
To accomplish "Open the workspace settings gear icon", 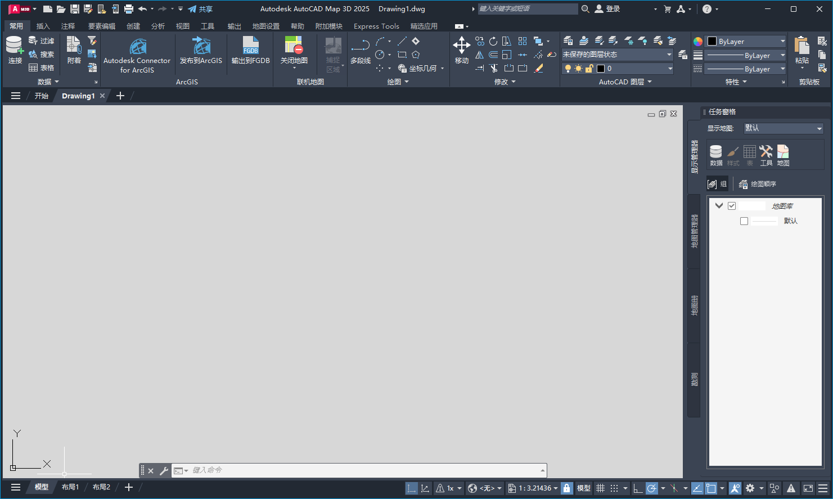I will click(750, 488).
